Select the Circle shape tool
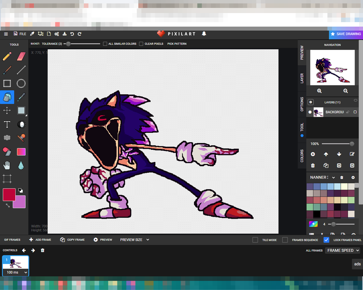This screenshot has height=290, width=363. [x=21, y=83]
